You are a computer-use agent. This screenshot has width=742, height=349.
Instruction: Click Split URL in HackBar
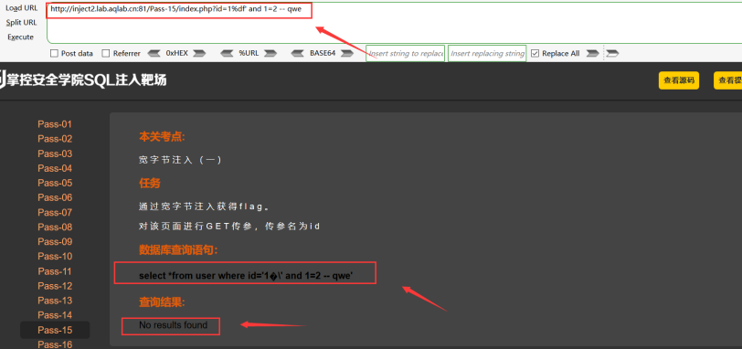pyautogui.click(x=21, y=22)
